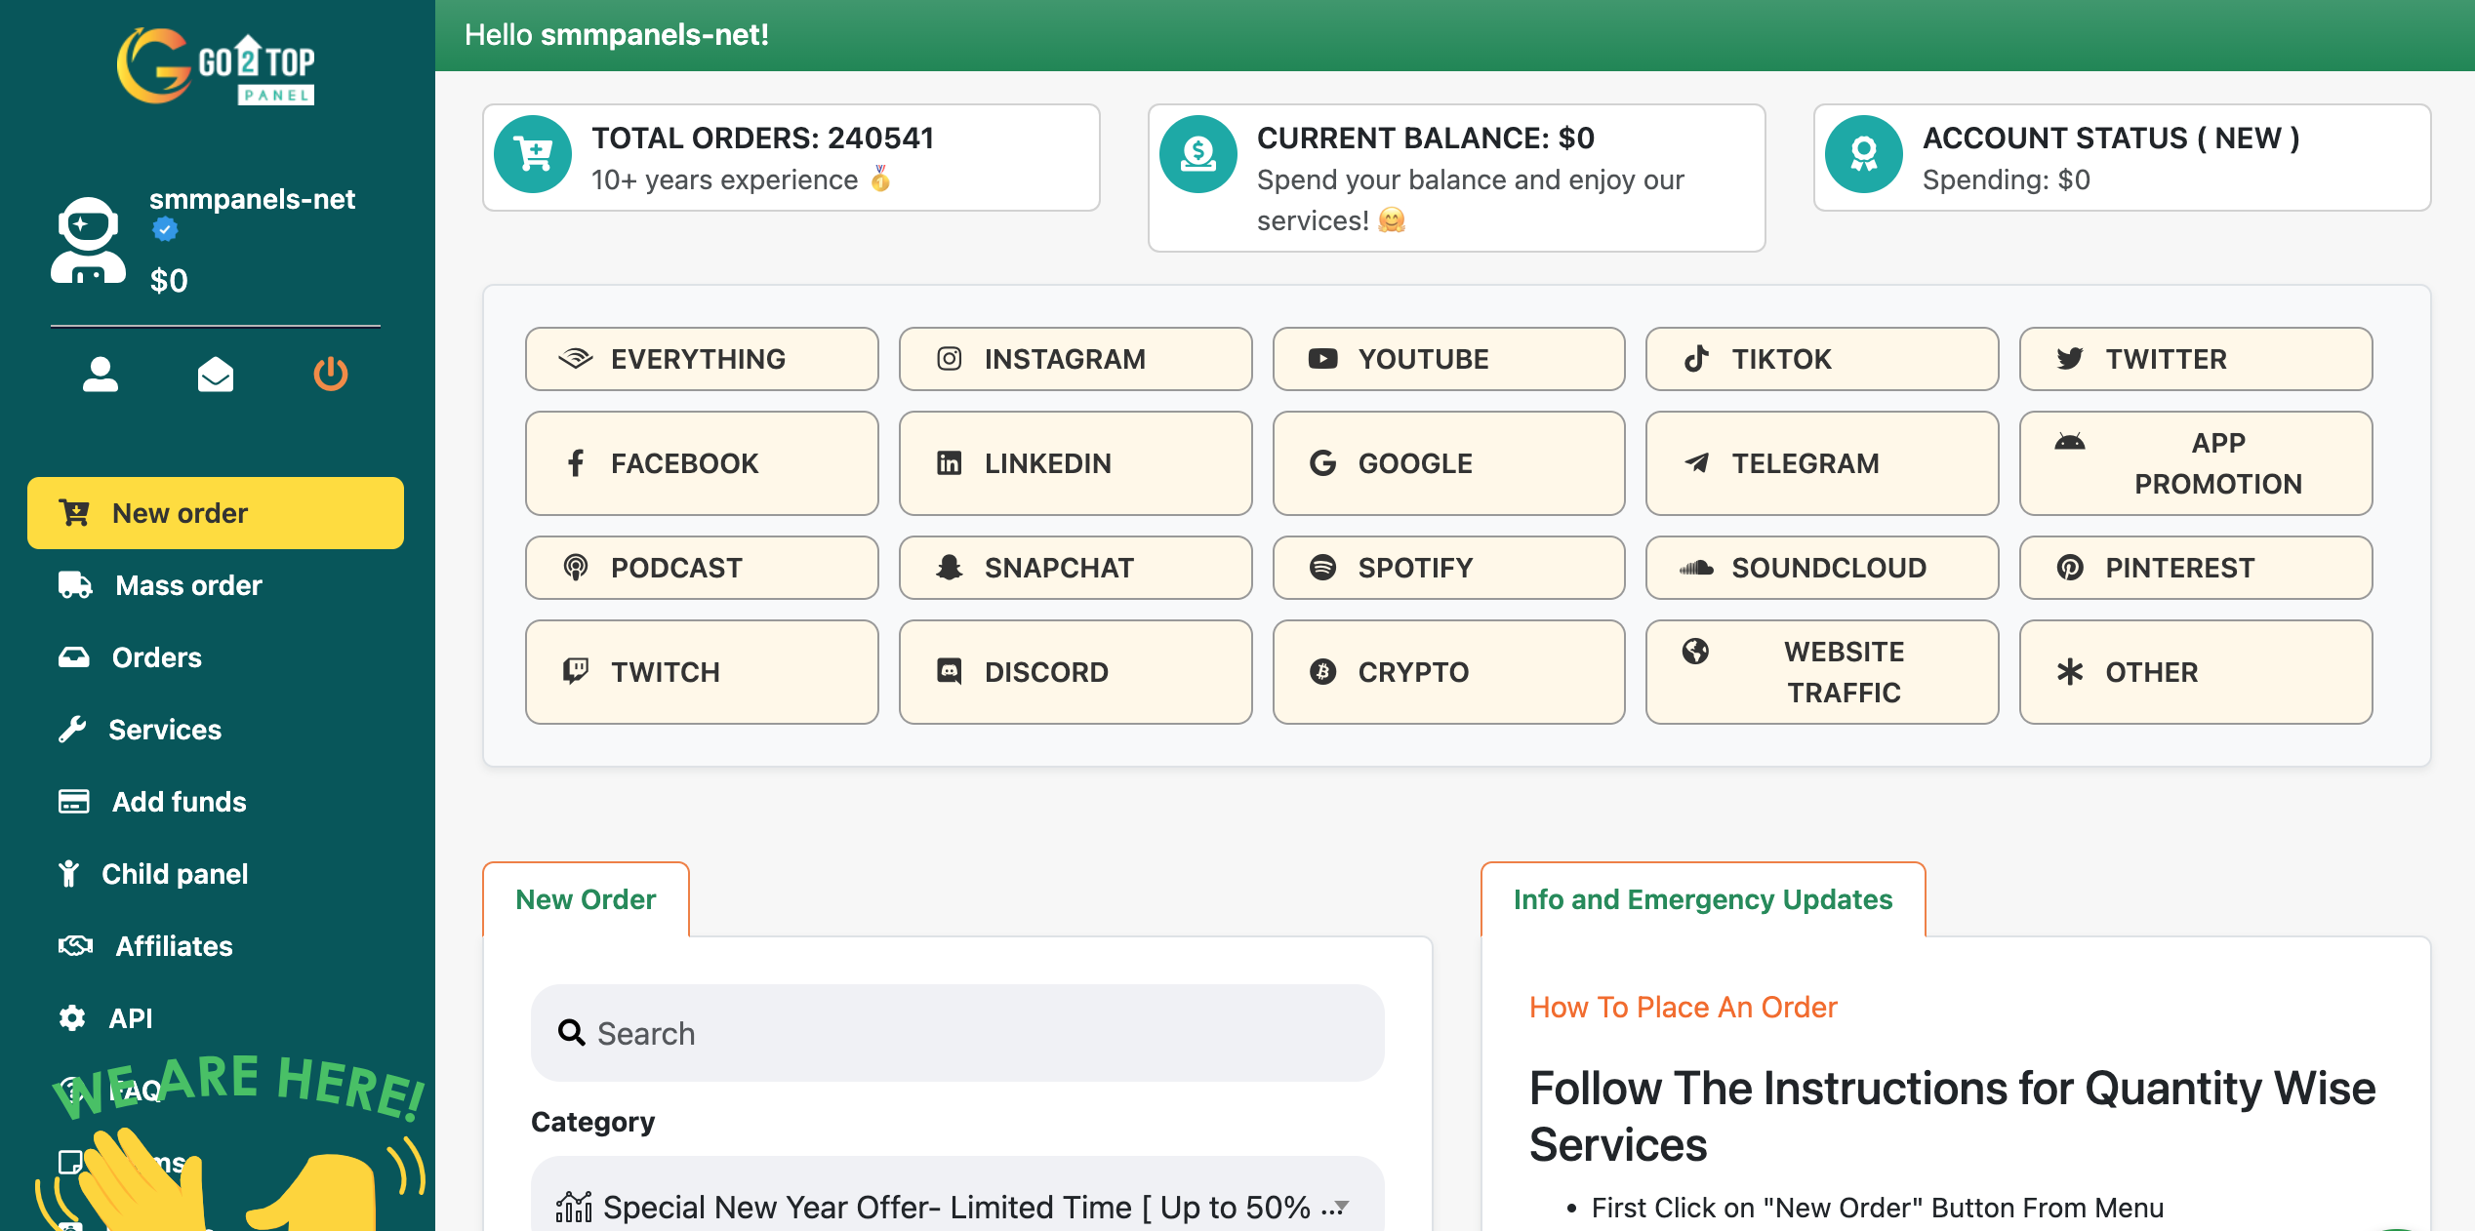Go to Add funds page

click(179, 802)
